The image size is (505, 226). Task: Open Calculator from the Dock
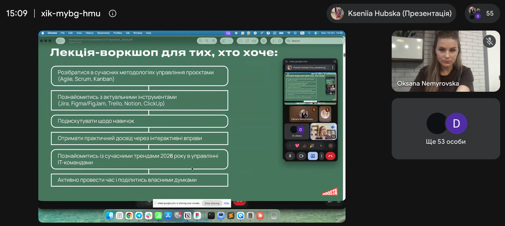250,216
